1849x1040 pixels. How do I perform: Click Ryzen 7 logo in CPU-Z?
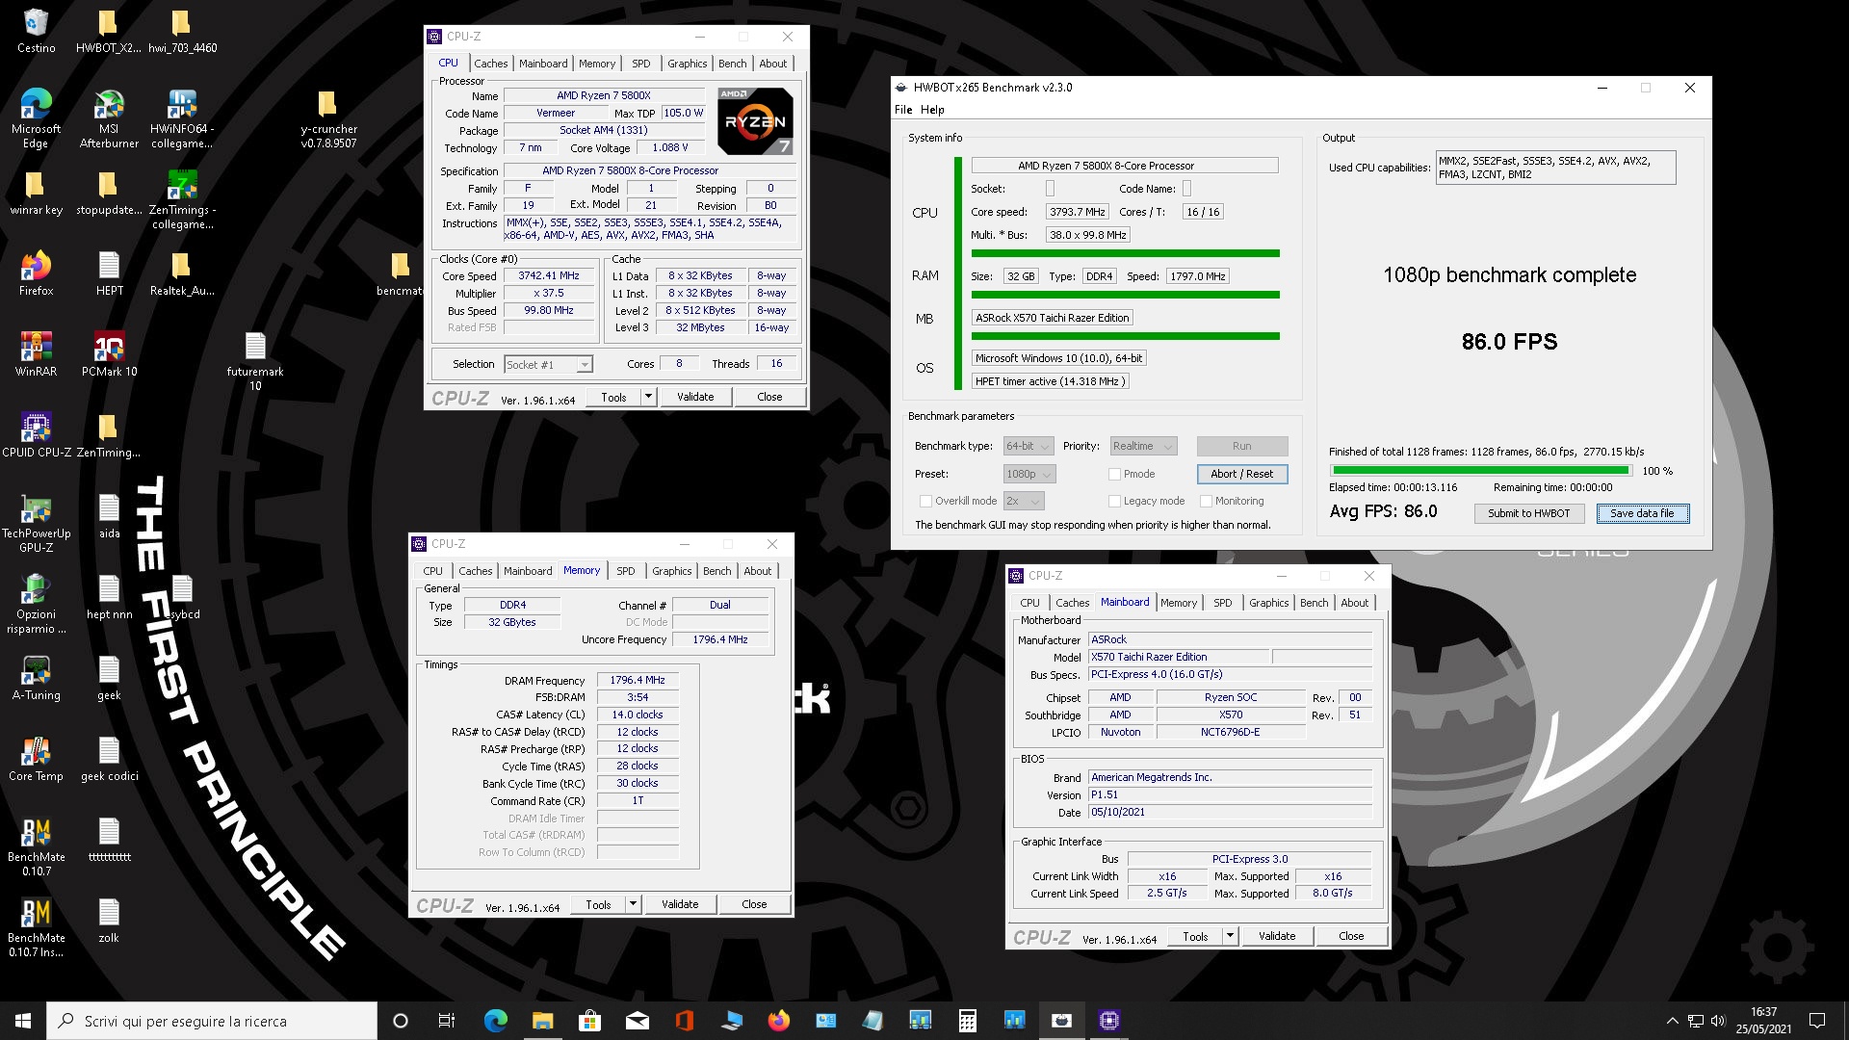(756, 121)
